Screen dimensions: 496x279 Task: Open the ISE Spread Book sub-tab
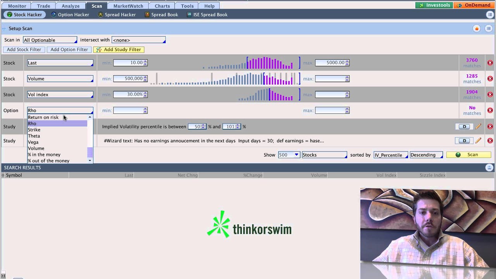pyautogui.click(x=207, y=15)
